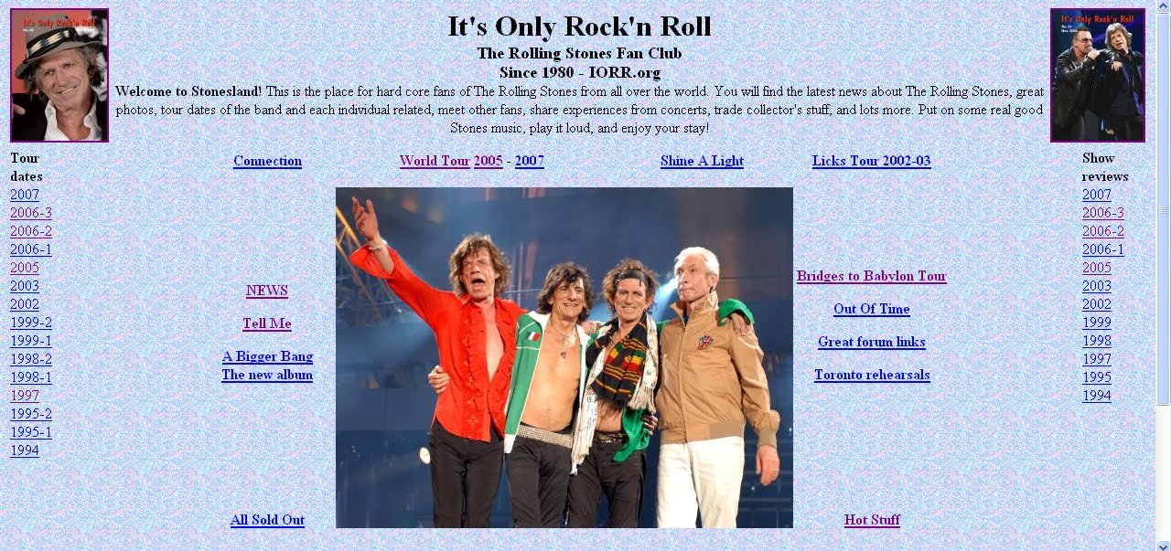Open the top-right IORR magazine cover image
This screenshot has height=551, width=1171.
1098,75
